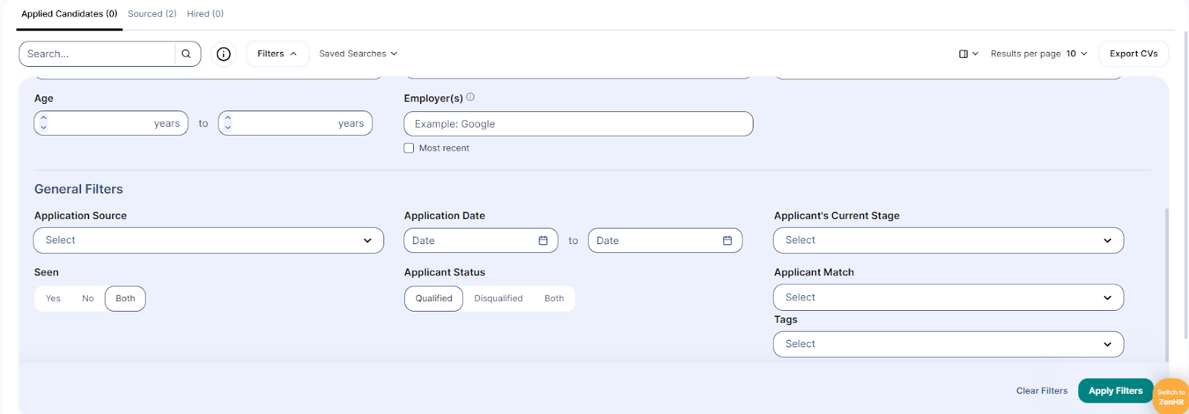The width and height of the screenshot is (1189, 414).
Task: Switch to Applied Candidates tab
Action: click(x=70, y=14)
